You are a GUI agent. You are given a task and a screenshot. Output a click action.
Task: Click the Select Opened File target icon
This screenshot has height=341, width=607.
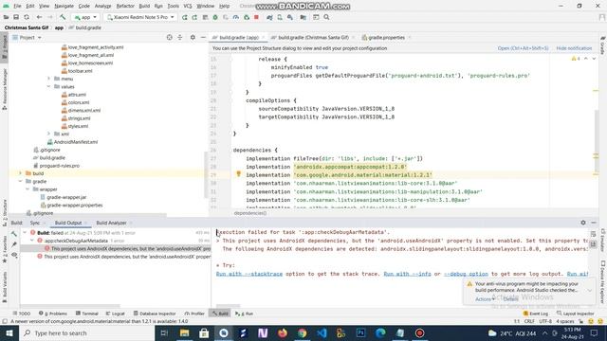tap(169, 38)
